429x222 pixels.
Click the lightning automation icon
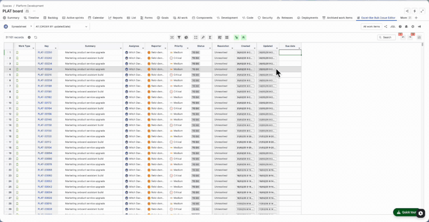[415, 11]
